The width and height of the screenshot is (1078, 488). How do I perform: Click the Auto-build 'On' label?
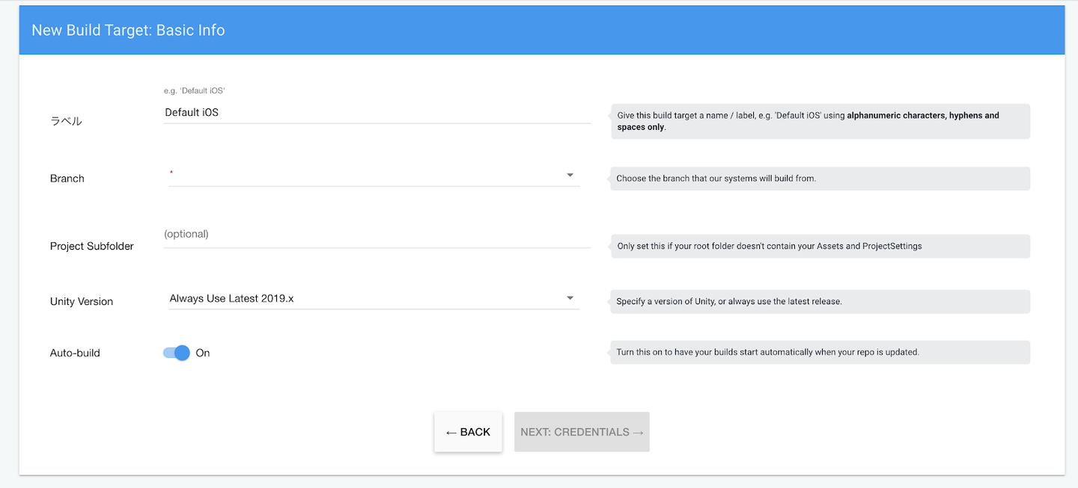(203, 353)
